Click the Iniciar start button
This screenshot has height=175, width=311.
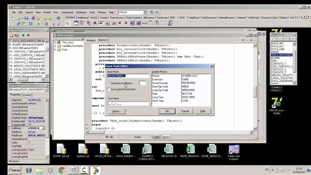coord(15,170)
